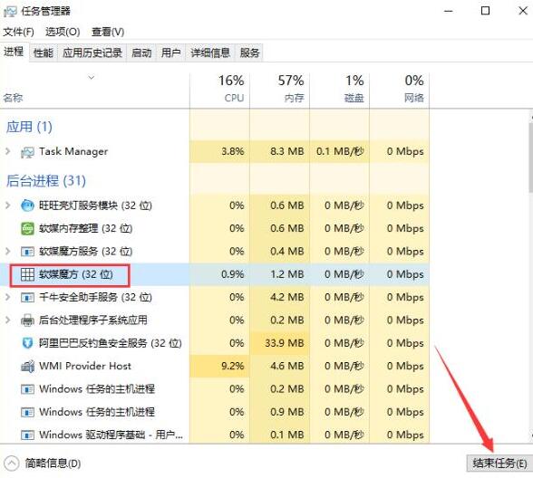
Task: Click the 3.8% CPU value for Task Manager
Action: [232, 151]
